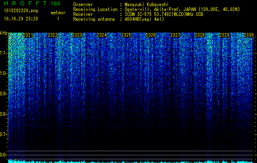
Task: Click the 0.7 frequency axis label
Action: (x=3, y=134)
